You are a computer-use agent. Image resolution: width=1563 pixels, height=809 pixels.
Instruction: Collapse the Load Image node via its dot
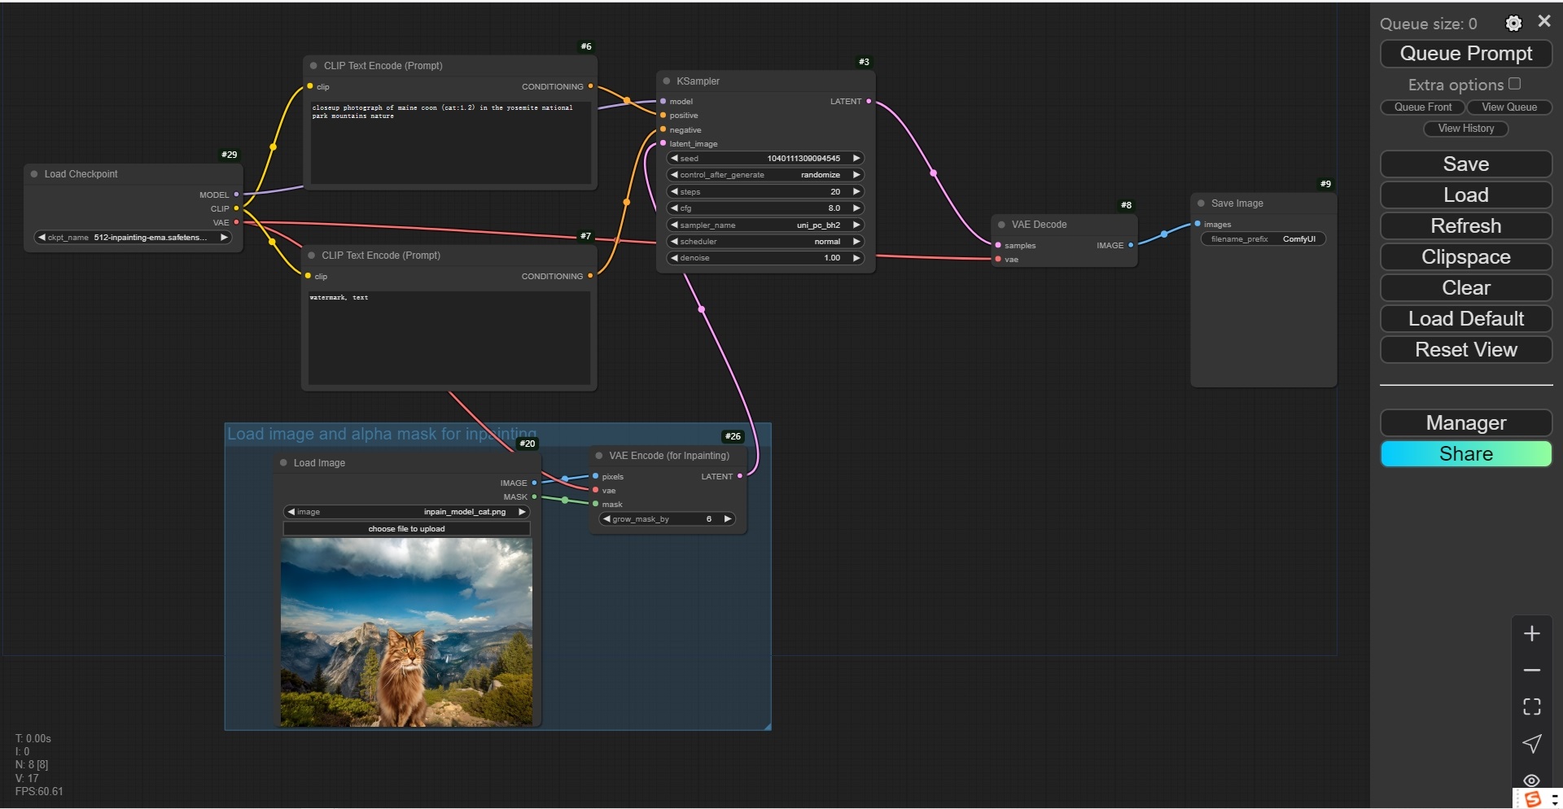(x=283, y=463)
